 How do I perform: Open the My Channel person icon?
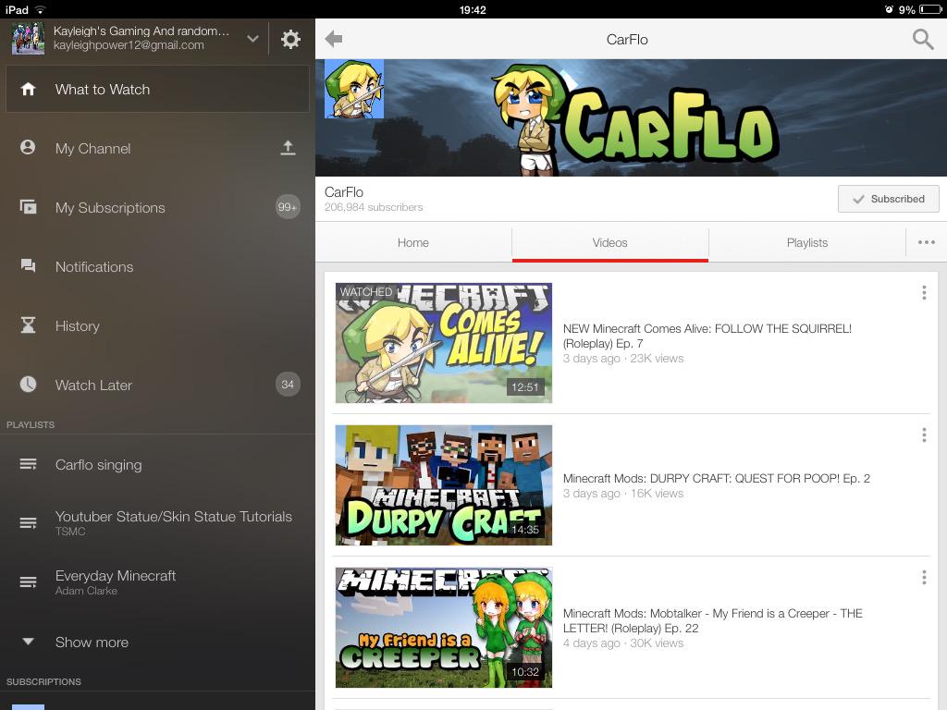pos(28,147)
